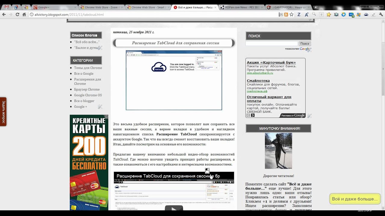Click the blue gear extension icon

pos(343,14)
